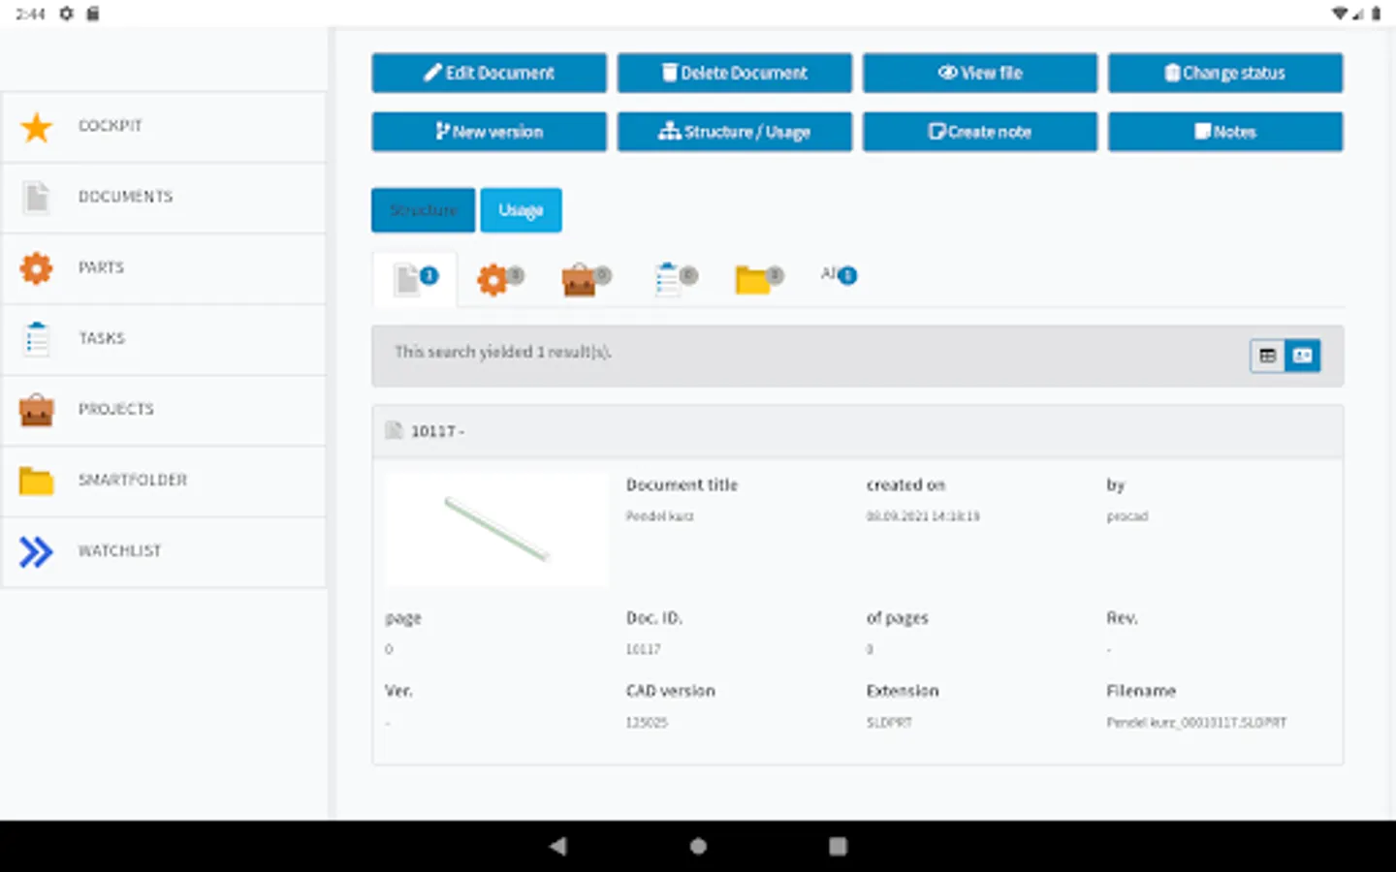
Task: Select the tasks clipboard result tab
Action: tap(675, 279)
